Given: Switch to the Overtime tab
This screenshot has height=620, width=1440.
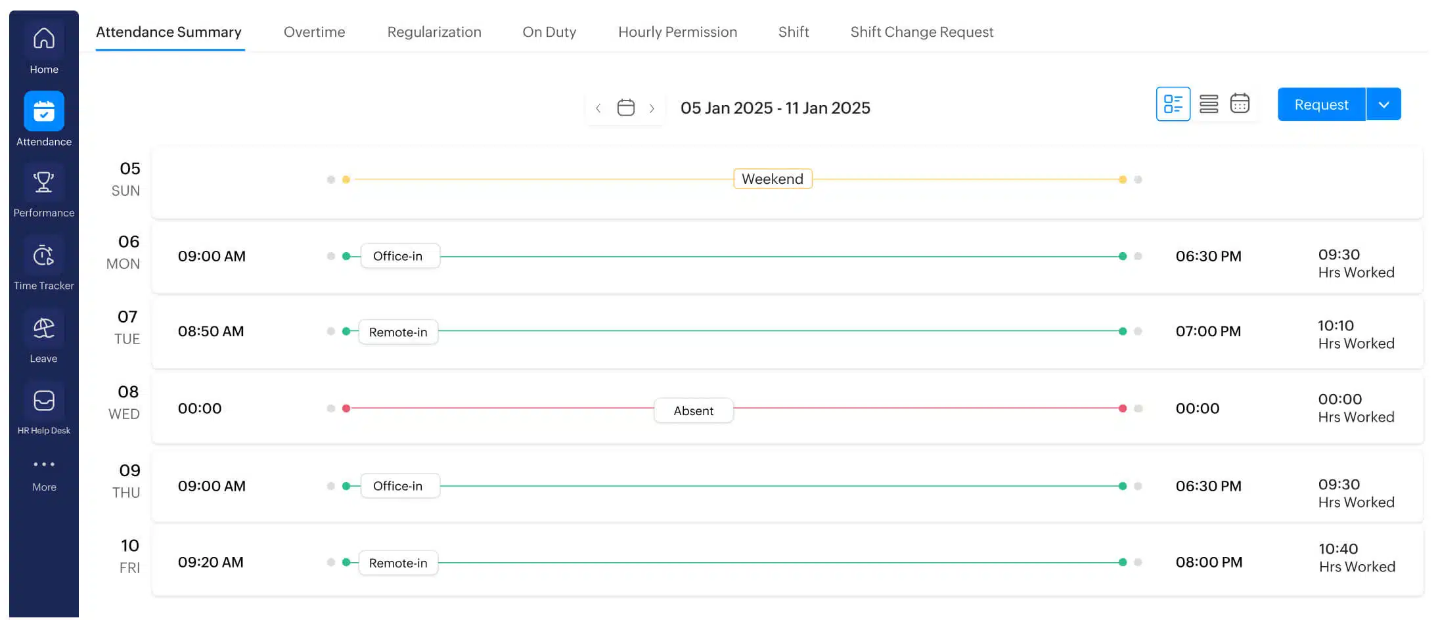Looking at the screenshot, I should 314,32.
